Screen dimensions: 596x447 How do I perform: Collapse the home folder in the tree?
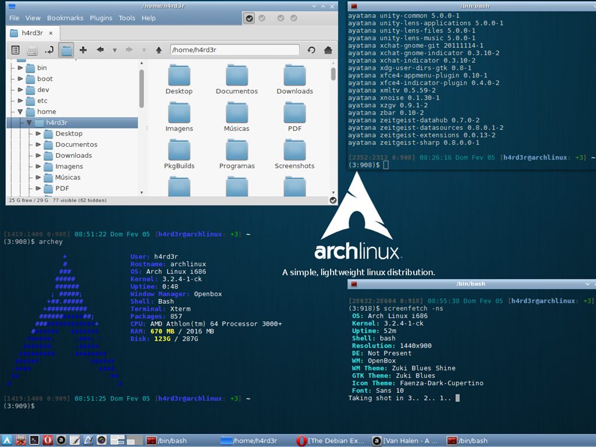coord(20,112)
